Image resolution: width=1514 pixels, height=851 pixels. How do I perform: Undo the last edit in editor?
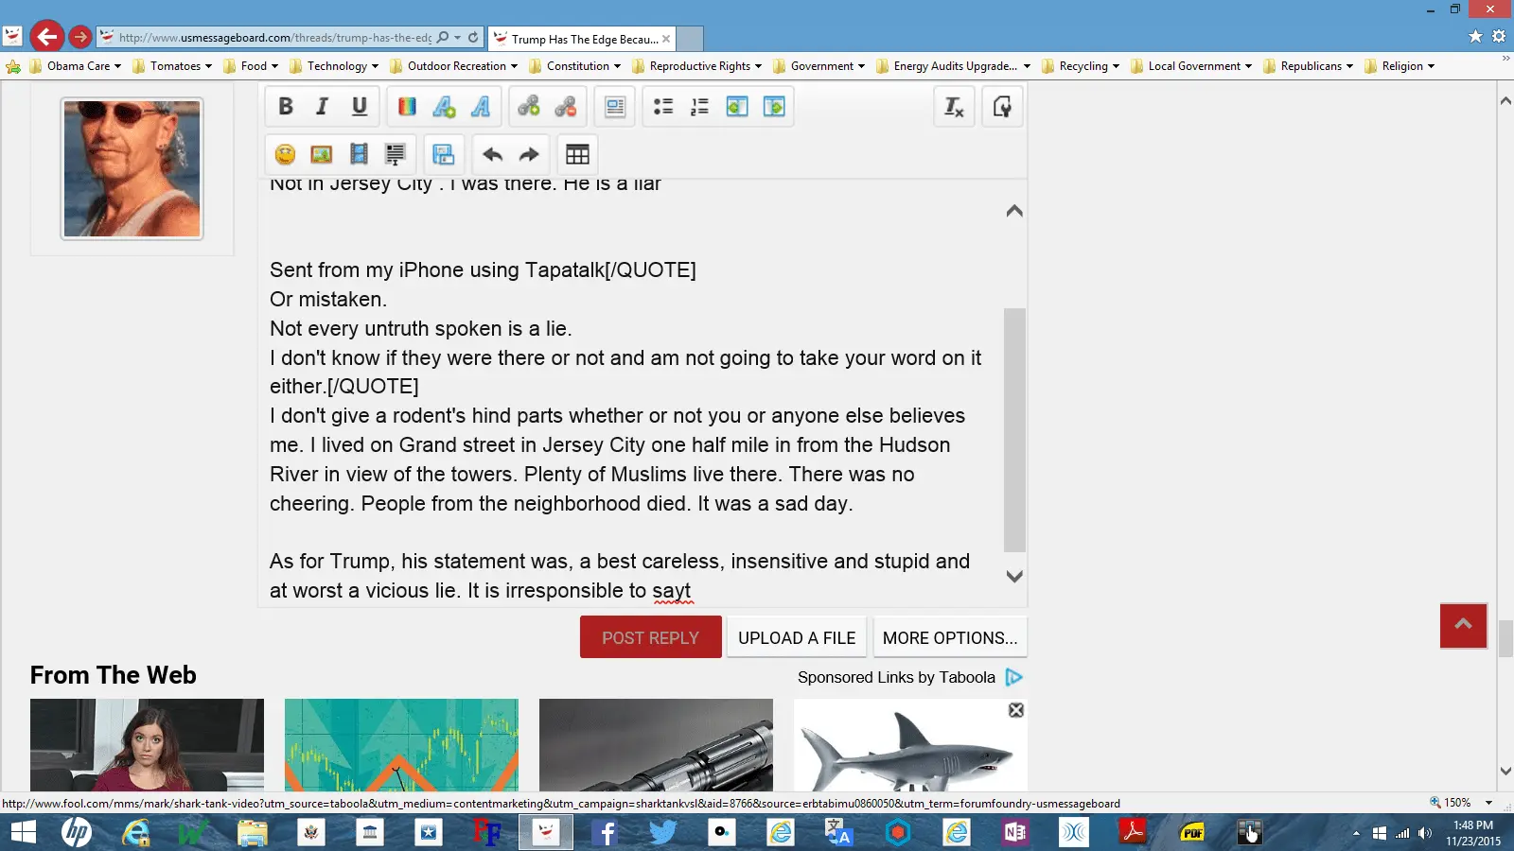pyautogui.click(x=492, y=154)
